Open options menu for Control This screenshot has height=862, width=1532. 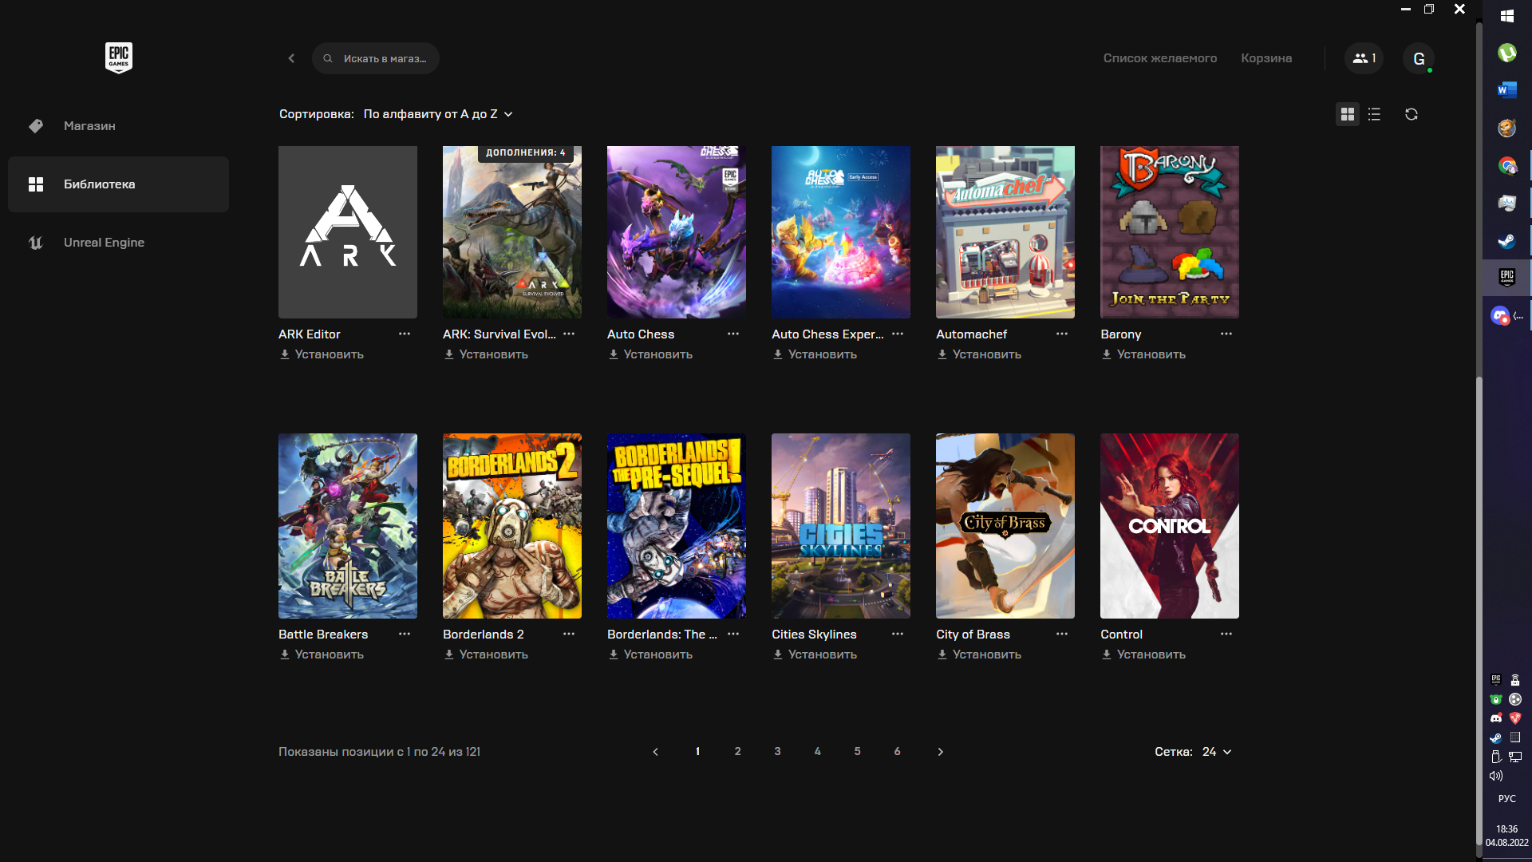coord(1226,634)
